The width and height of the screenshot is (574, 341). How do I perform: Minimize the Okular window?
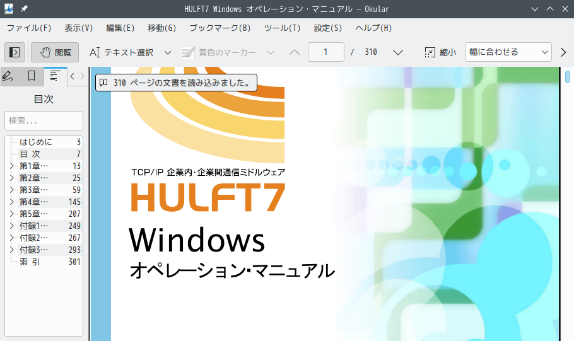click(x=535, y=9)
